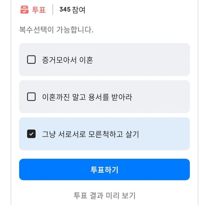Viewport: 209px width, 205px height.
Task: Uncheck the "그냥 서로서로 모른척하고 살기" checkbox
Action: coord(31,134)
